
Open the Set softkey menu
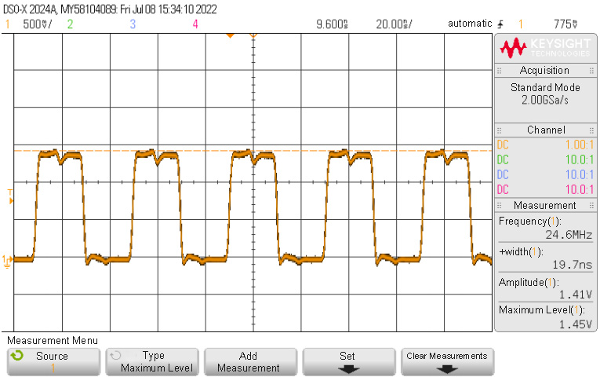[349, 361]
